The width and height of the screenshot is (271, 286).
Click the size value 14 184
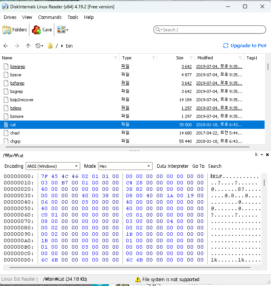click(185, 100)
